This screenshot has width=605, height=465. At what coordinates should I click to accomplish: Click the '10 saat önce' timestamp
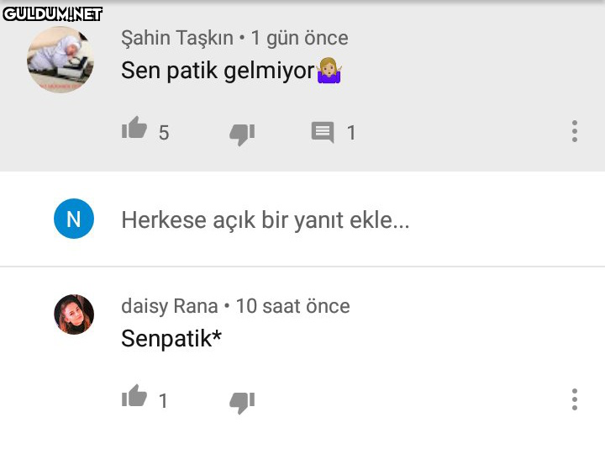(292, 306)
